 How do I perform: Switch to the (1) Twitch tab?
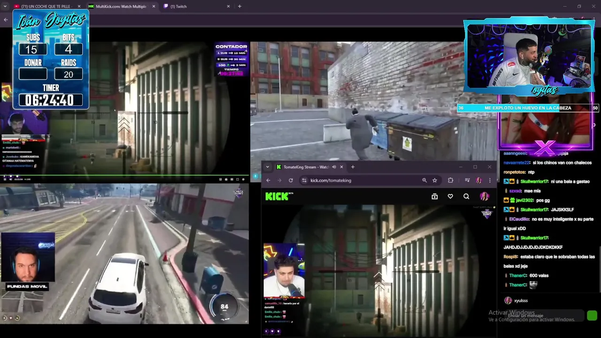[196, 6]
